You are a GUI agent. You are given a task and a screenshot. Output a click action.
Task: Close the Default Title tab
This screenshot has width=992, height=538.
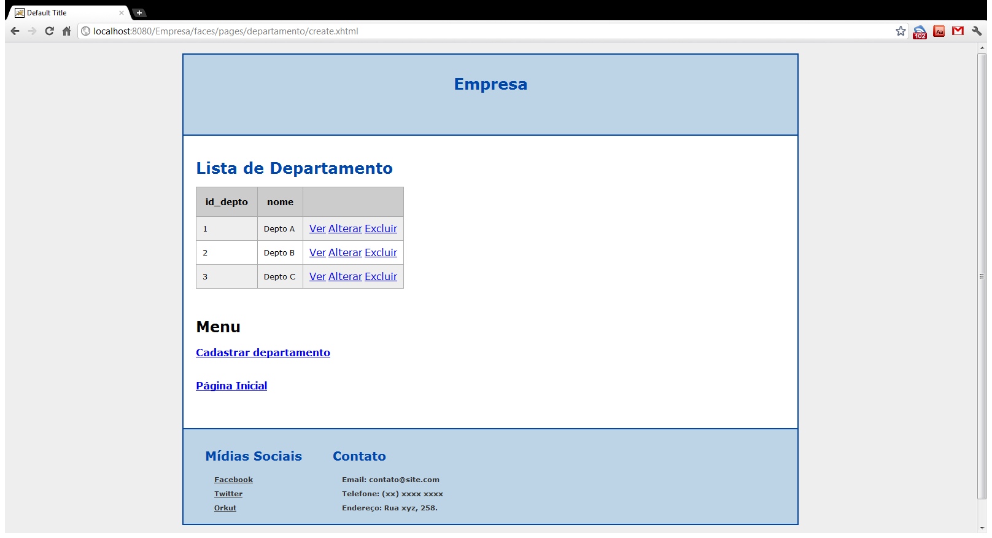122,13
